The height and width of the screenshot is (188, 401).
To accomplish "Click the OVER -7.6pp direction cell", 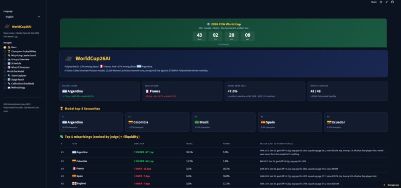I will [142, 176].
